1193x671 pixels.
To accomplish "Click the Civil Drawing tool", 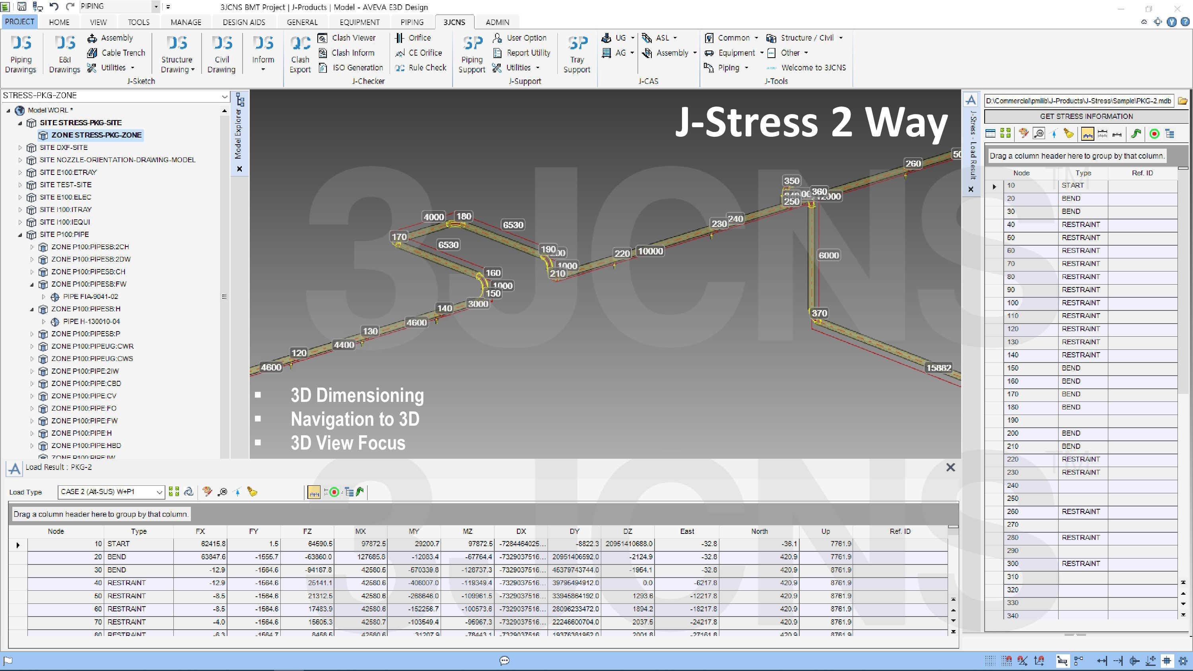I will [x=222, y=54].
